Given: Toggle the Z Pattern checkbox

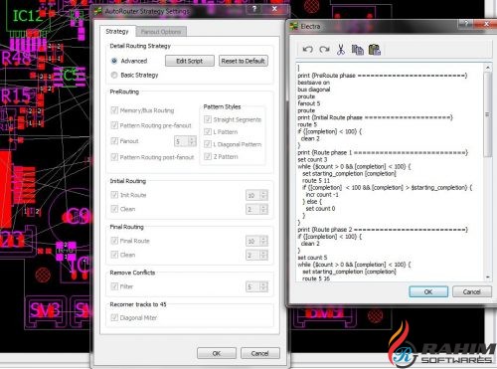Looking at the screenshot, I should pyautogui.click(x=208, y=156).
